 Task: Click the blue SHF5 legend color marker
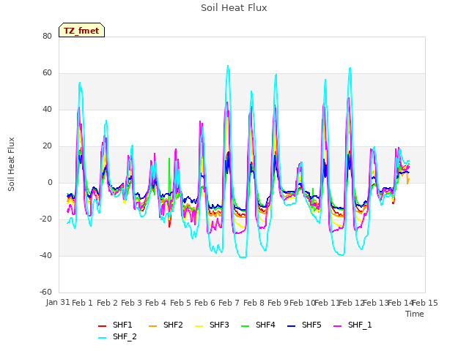point(292,326)
